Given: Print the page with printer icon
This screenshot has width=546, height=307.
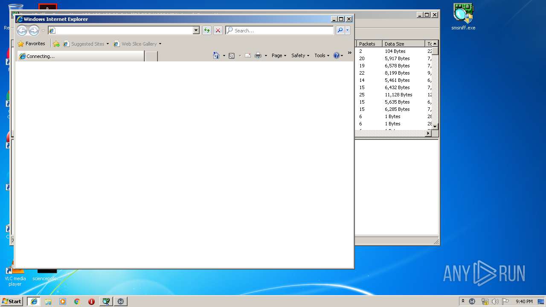Looking at the screenshot, I should tap(258, 55).
